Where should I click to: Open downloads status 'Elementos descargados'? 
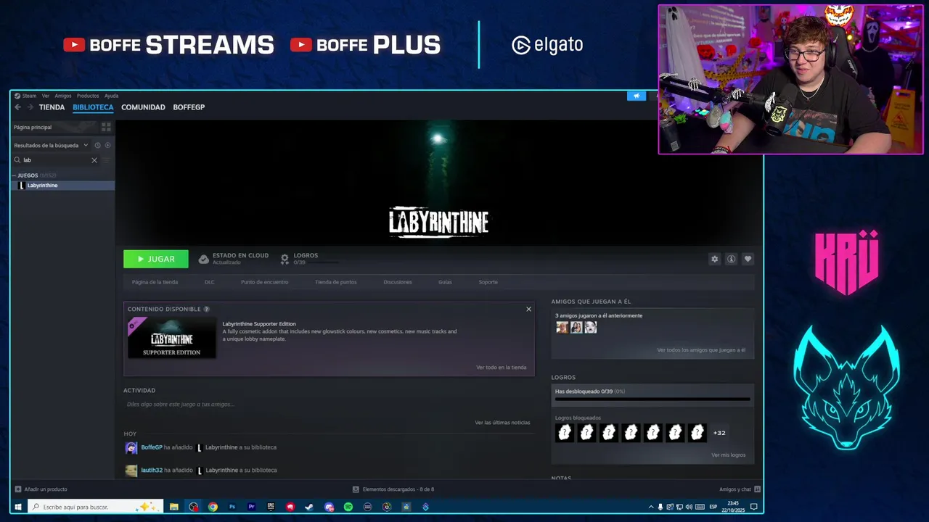tap(393, 489)
